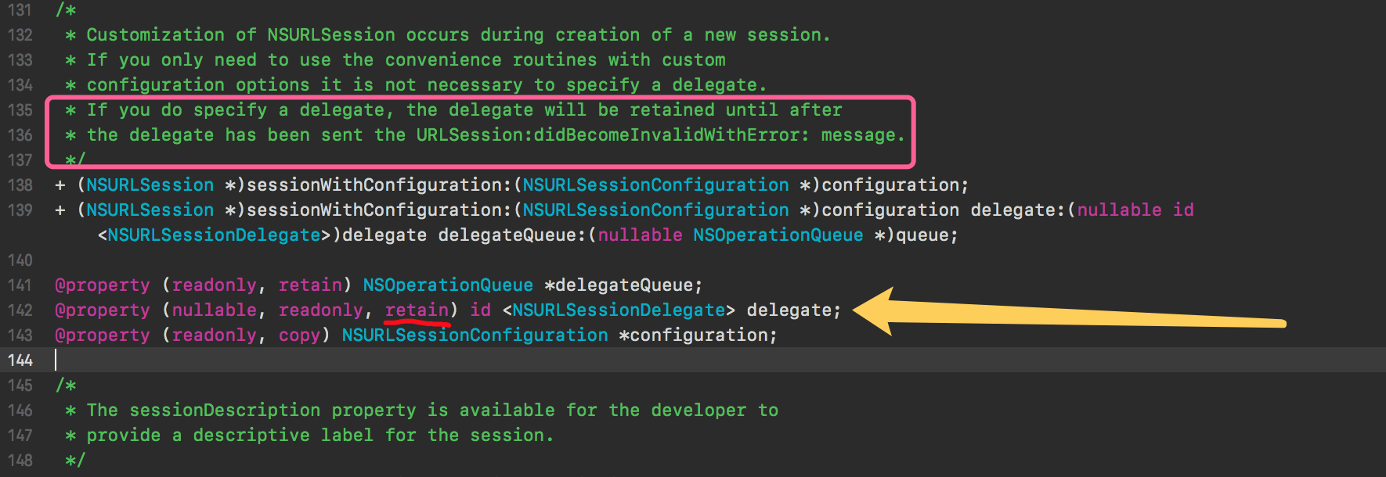Click the underlined retain keyword on line 142

point(417,310)
